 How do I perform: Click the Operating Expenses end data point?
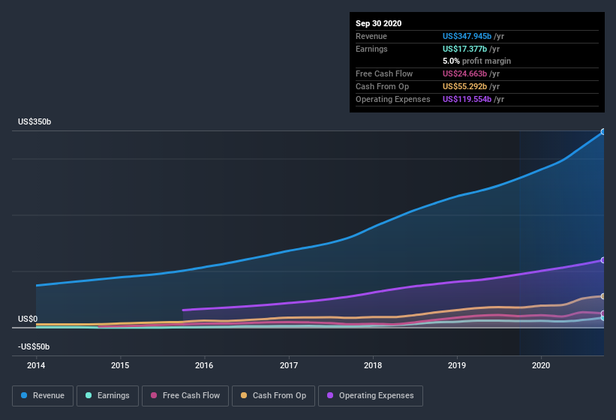point(603,260)
